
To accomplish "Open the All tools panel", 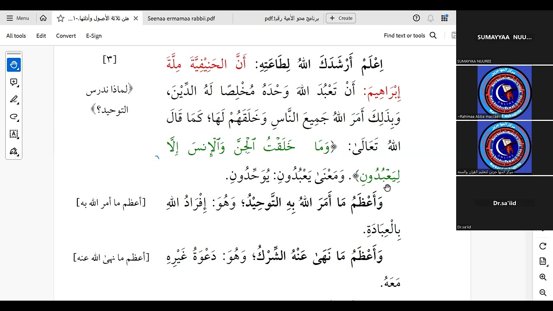I will click(x=16, y=36).
